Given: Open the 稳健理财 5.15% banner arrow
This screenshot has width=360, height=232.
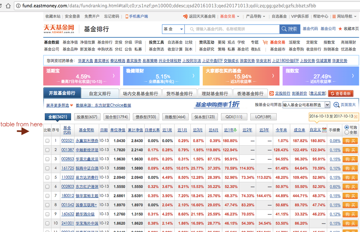Looking at the screenshot, I should click(x=193, y=76).
